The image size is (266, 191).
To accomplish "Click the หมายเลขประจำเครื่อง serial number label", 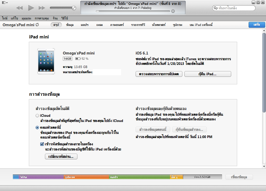I will pos(78,72).
